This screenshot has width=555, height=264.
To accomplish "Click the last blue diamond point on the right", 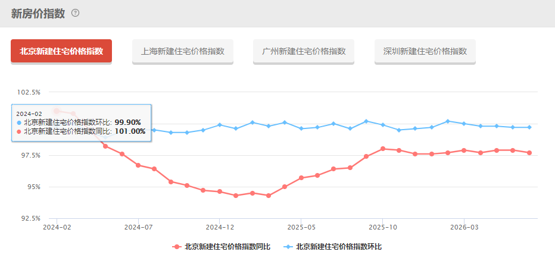I will click(529, 127).
